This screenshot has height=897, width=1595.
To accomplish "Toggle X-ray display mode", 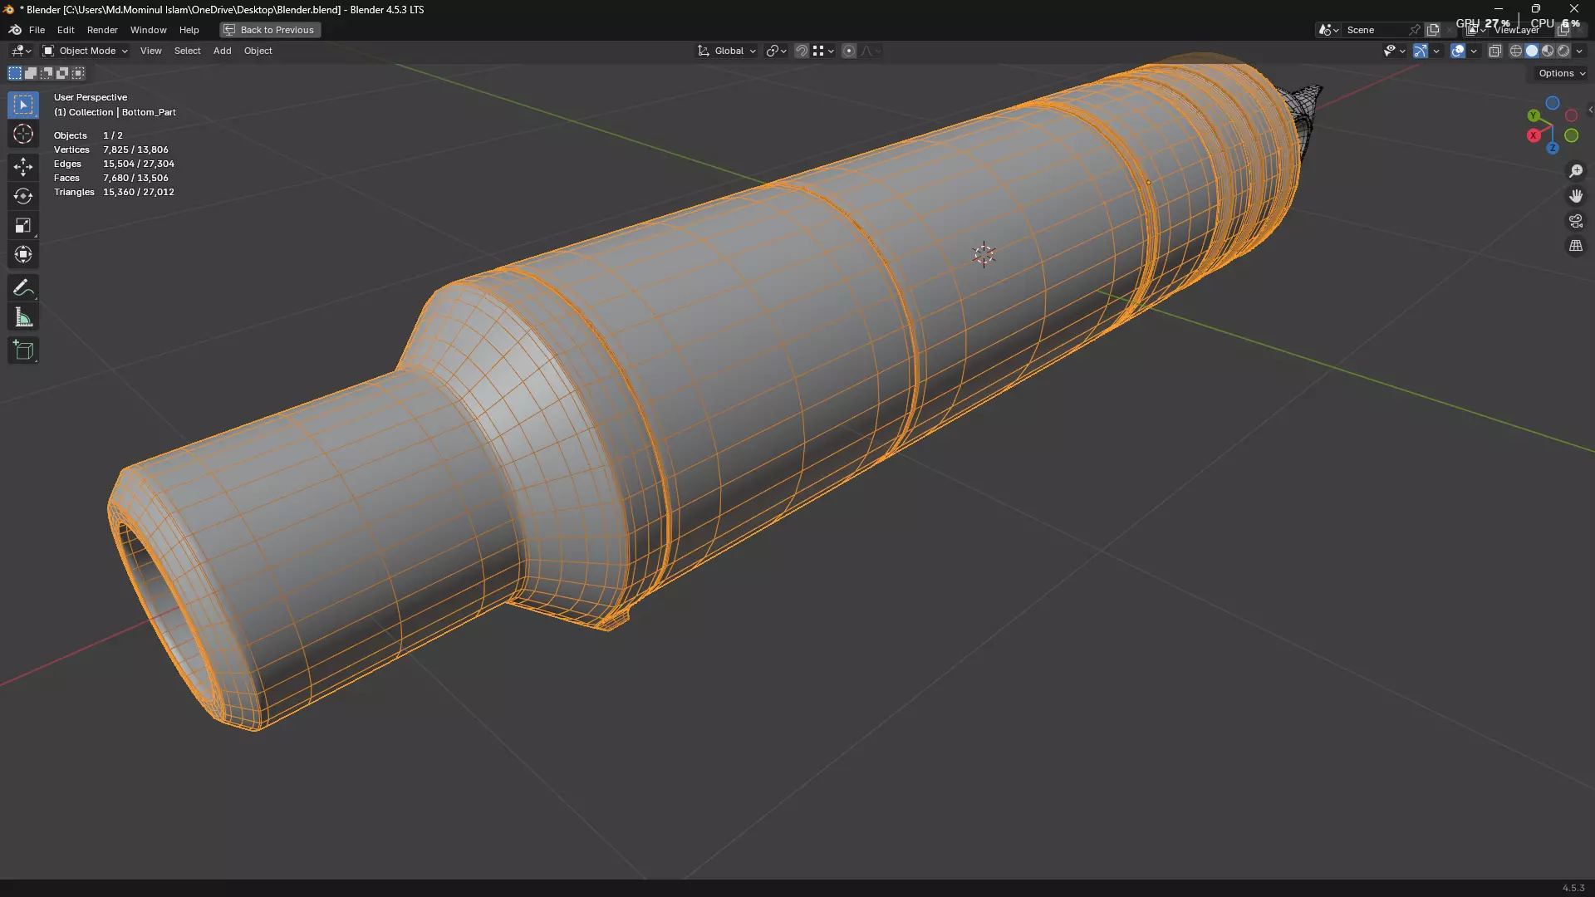I will (x=1494, y=51).
